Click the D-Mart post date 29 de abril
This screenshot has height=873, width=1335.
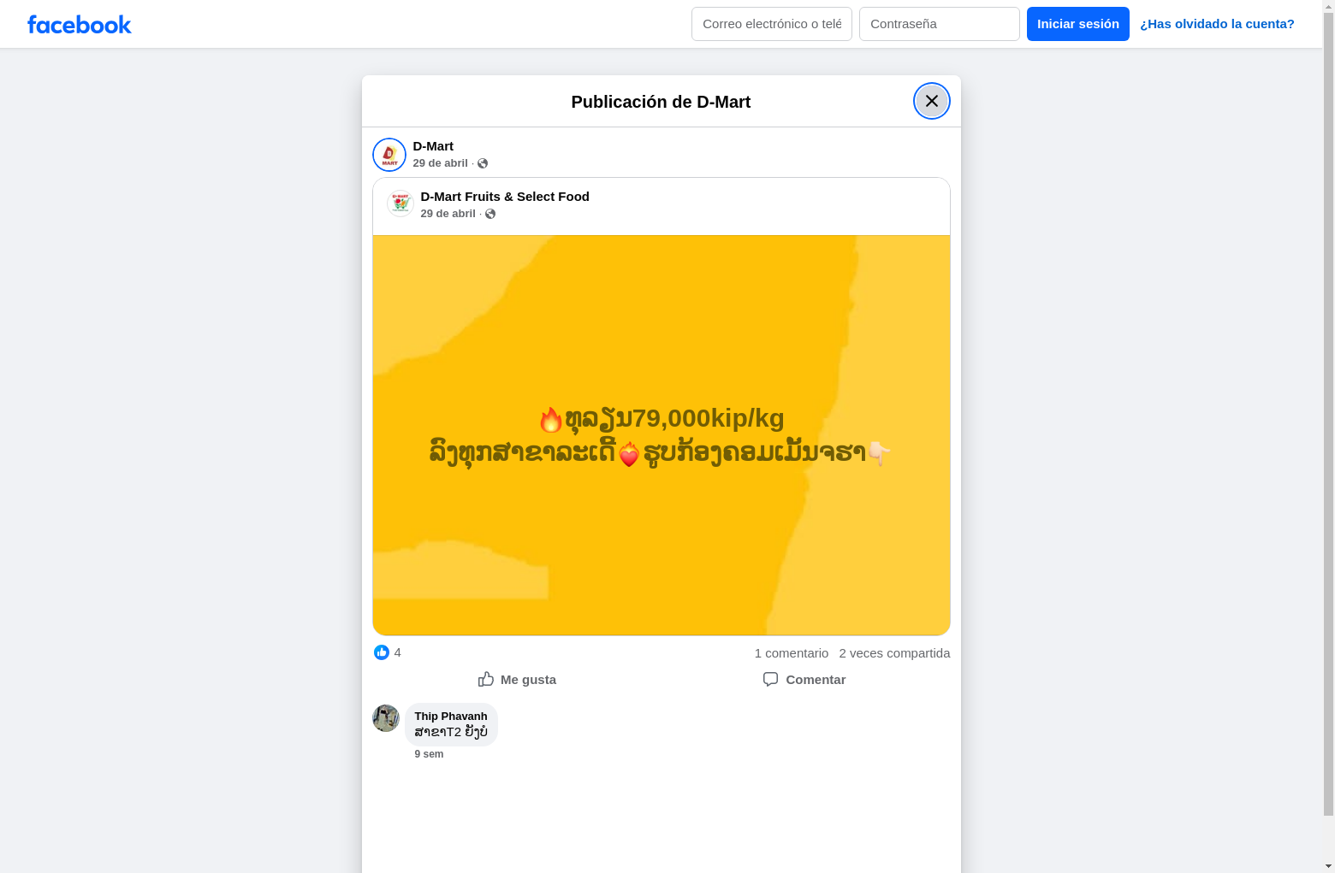(x=441, y=163)
